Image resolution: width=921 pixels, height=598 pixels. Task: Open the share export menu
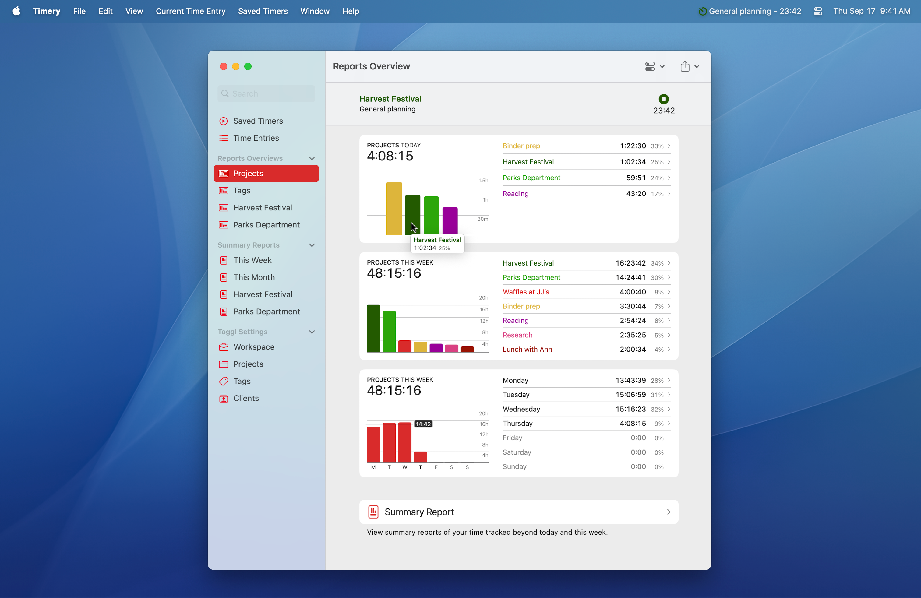tap(689, 66)
